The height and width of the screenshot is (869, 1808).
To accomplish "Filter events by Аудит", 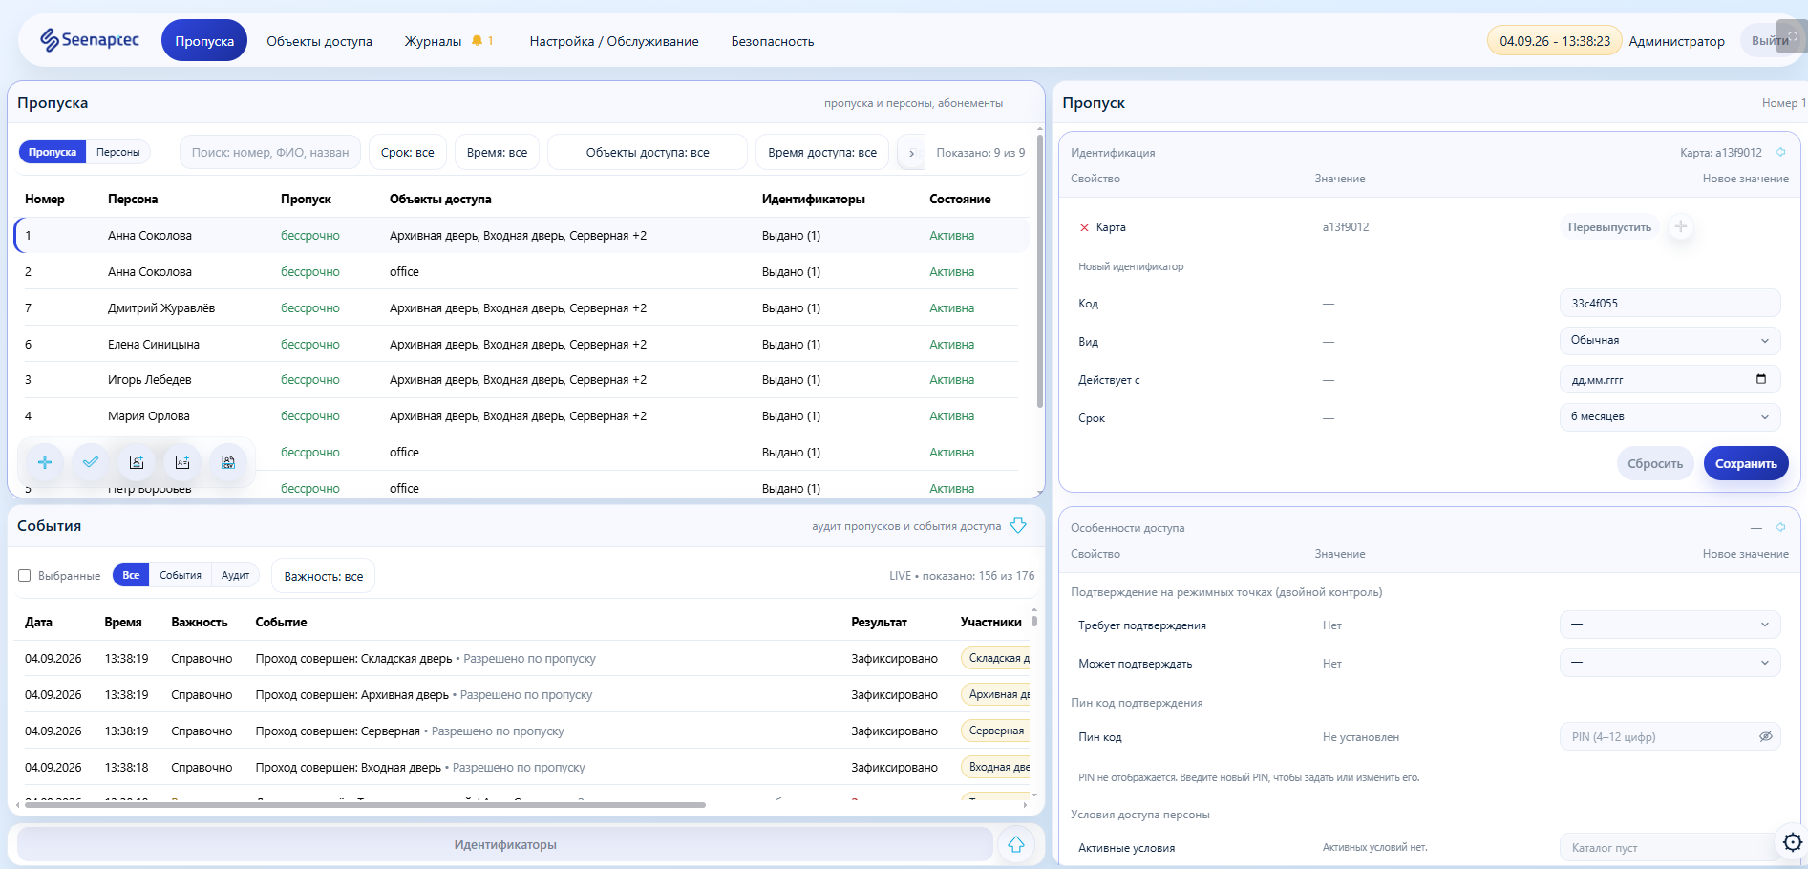I will 235,575.
